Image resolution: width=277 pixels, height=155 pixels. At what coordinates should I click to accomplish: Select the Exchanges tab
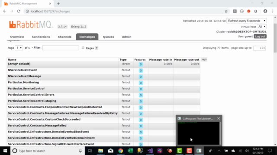pyautogui.click(x=87, y=37)
